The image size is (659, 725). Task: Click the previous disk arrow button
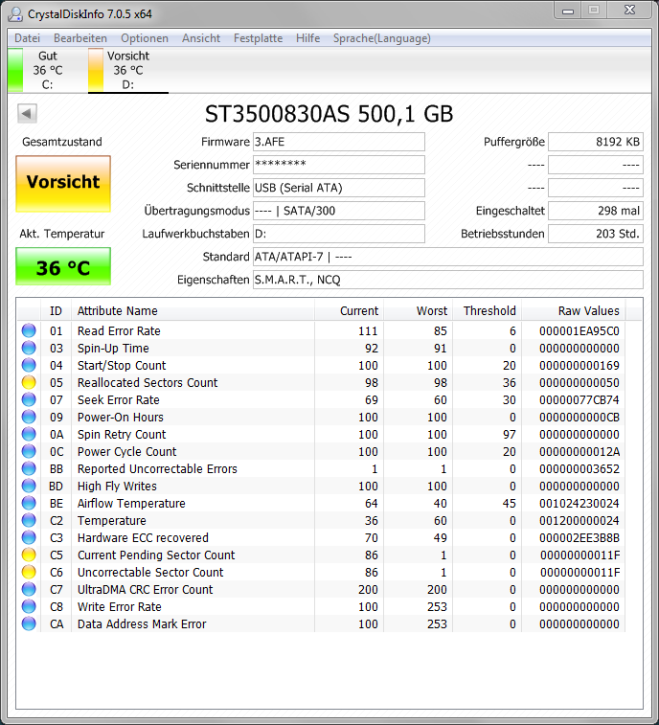coord(27,113)
